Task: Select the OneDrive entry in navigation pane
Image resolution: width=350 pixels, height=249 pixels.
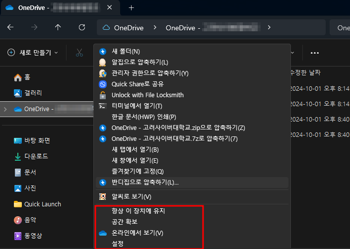Action: (47, 109)
